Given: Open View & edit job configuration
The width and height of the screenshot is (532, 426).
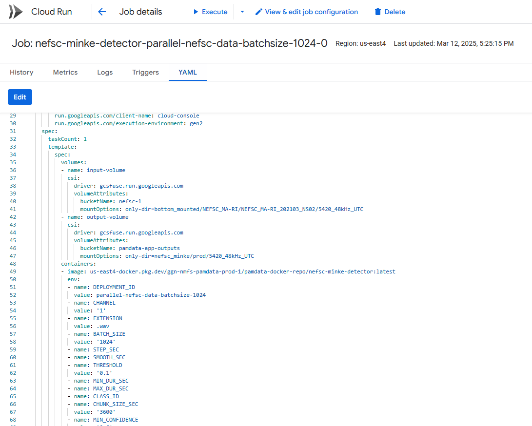Looking at the screenshot, I should 311,12.
